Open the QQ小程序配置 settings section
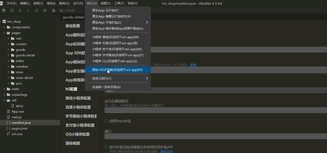 click(x=77, y=134)
